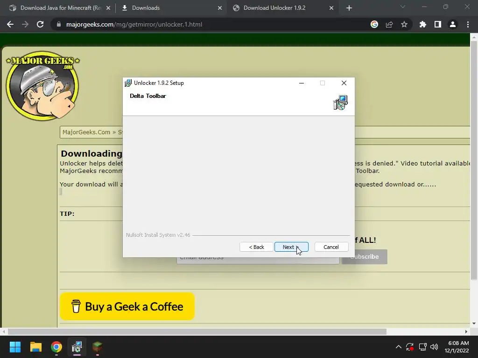Open Chrome extensions puzzle icon
The image size is (478, 358).
422,24
